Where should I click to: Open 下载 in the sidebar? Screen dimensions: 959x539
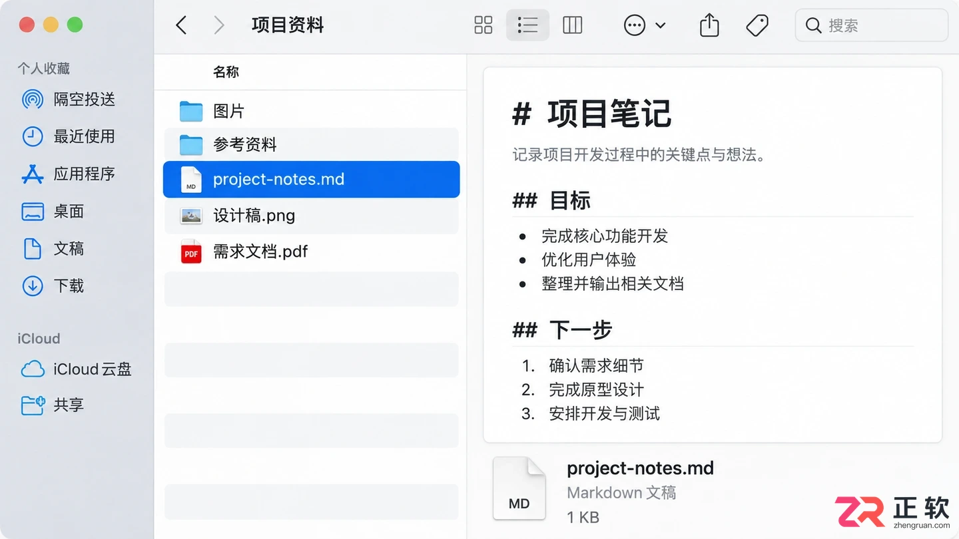[x=53, y=285]
